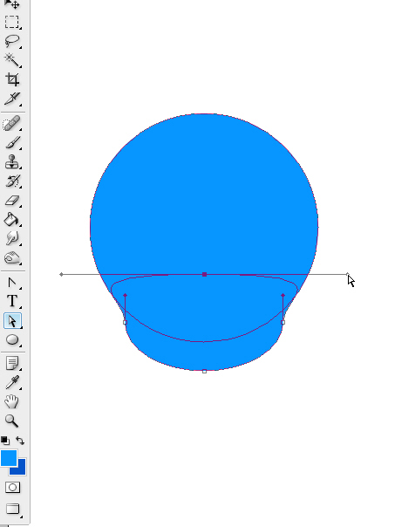Image resolution: width=395 pixels, height=527 pixels.
Task: Select the Lasso tool
Action: coord(12,41)
